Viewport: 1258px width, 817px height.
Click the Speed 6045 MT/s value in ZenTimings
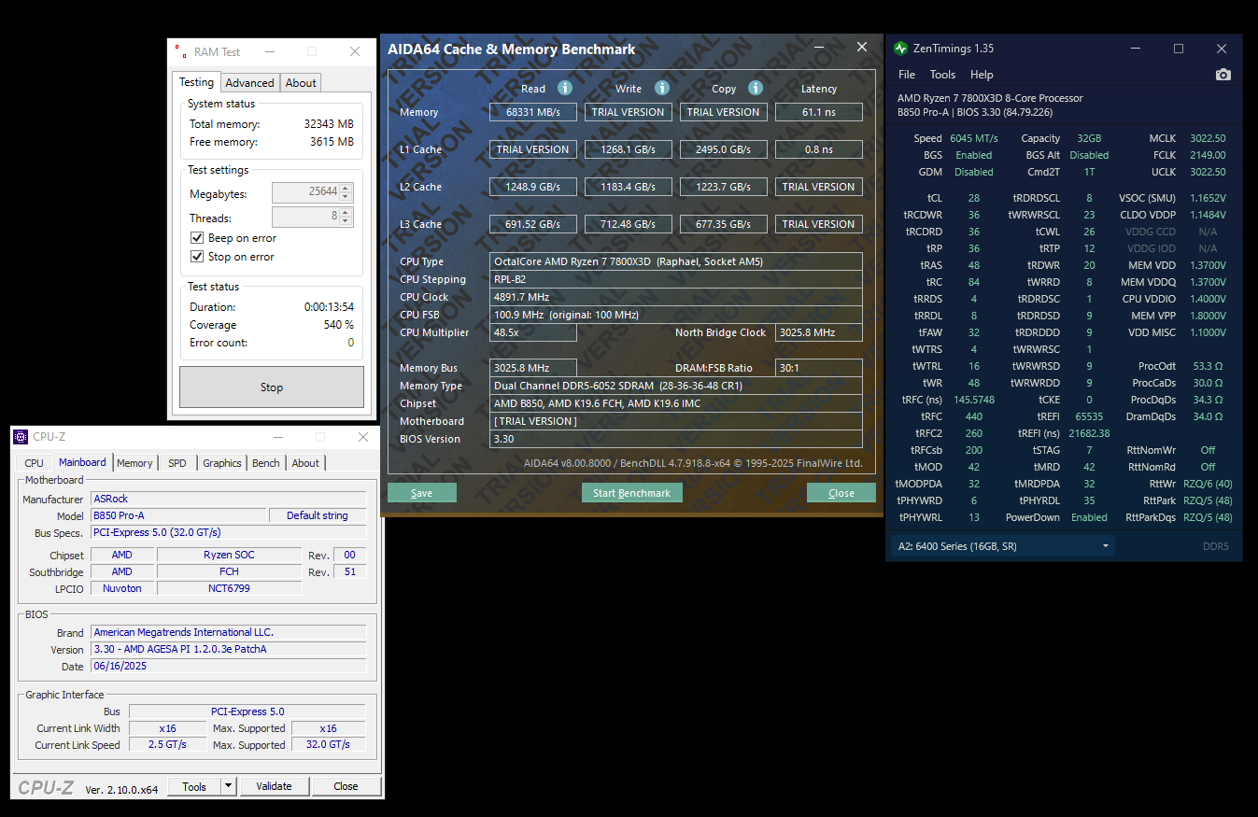(972, 138)
